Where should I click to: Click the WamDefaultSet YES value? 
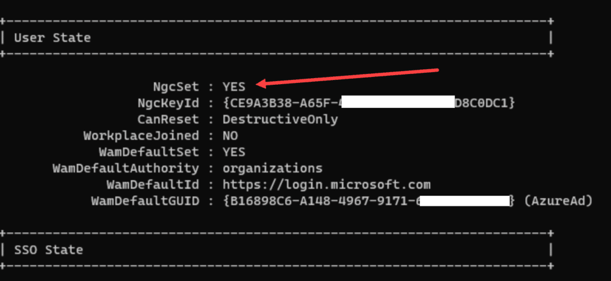234,152
